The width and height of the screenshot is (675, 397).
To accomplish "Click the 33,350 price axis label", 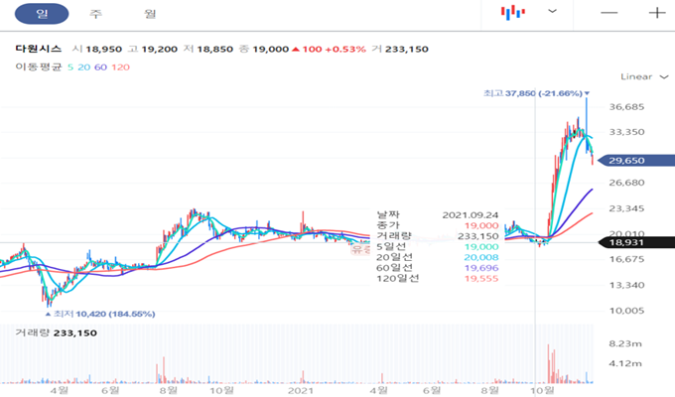I will click(x=626, y=132).
